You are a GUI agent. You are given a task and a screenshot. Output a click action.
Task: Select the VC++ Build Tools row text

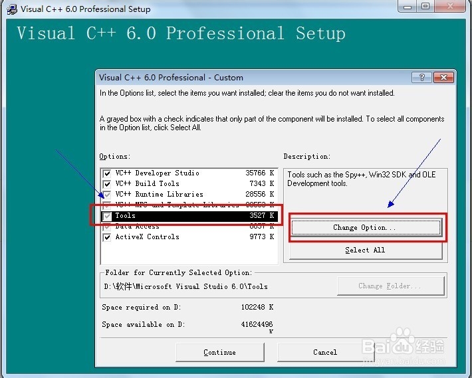tap(147, 183)
